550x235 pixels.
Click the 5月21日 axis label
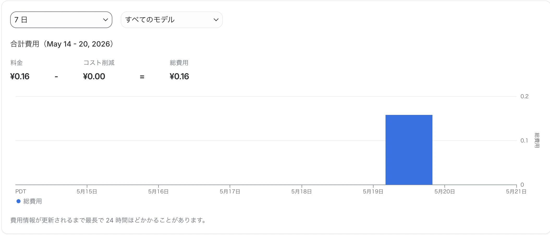516,192
